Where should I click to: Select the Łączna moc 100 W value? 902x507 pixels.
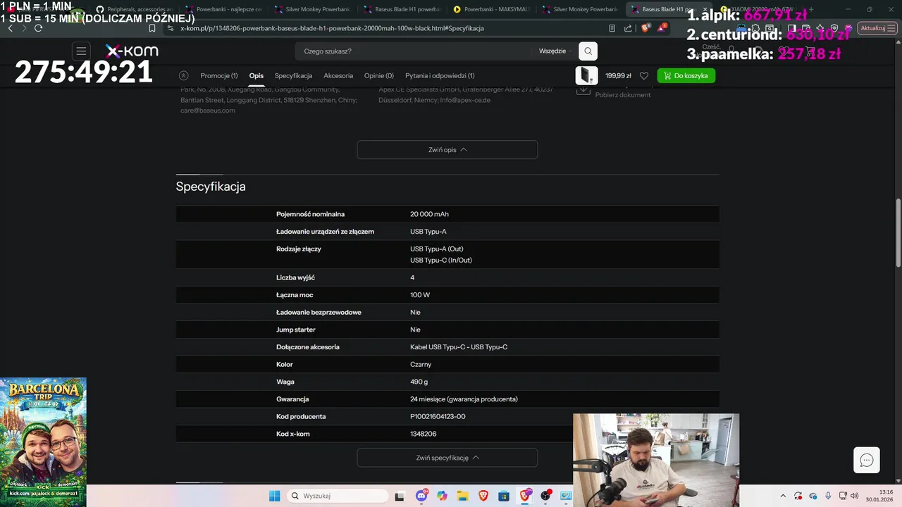[420, 295]
